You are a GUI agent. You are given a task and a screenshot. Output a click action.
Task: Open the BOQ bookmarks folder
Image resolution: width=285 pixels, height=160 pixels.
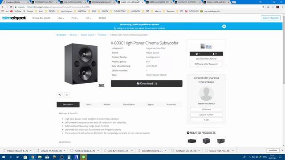point(92,11)
